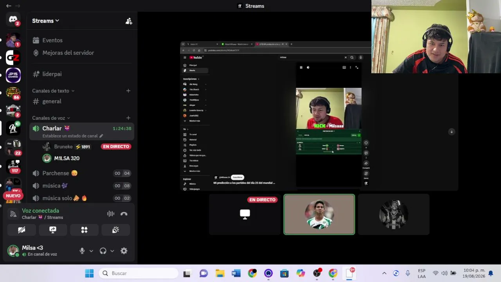Open the JP15 Gaming server
The width and height of the screenshot is (501, 282).
tap(13, 75)
